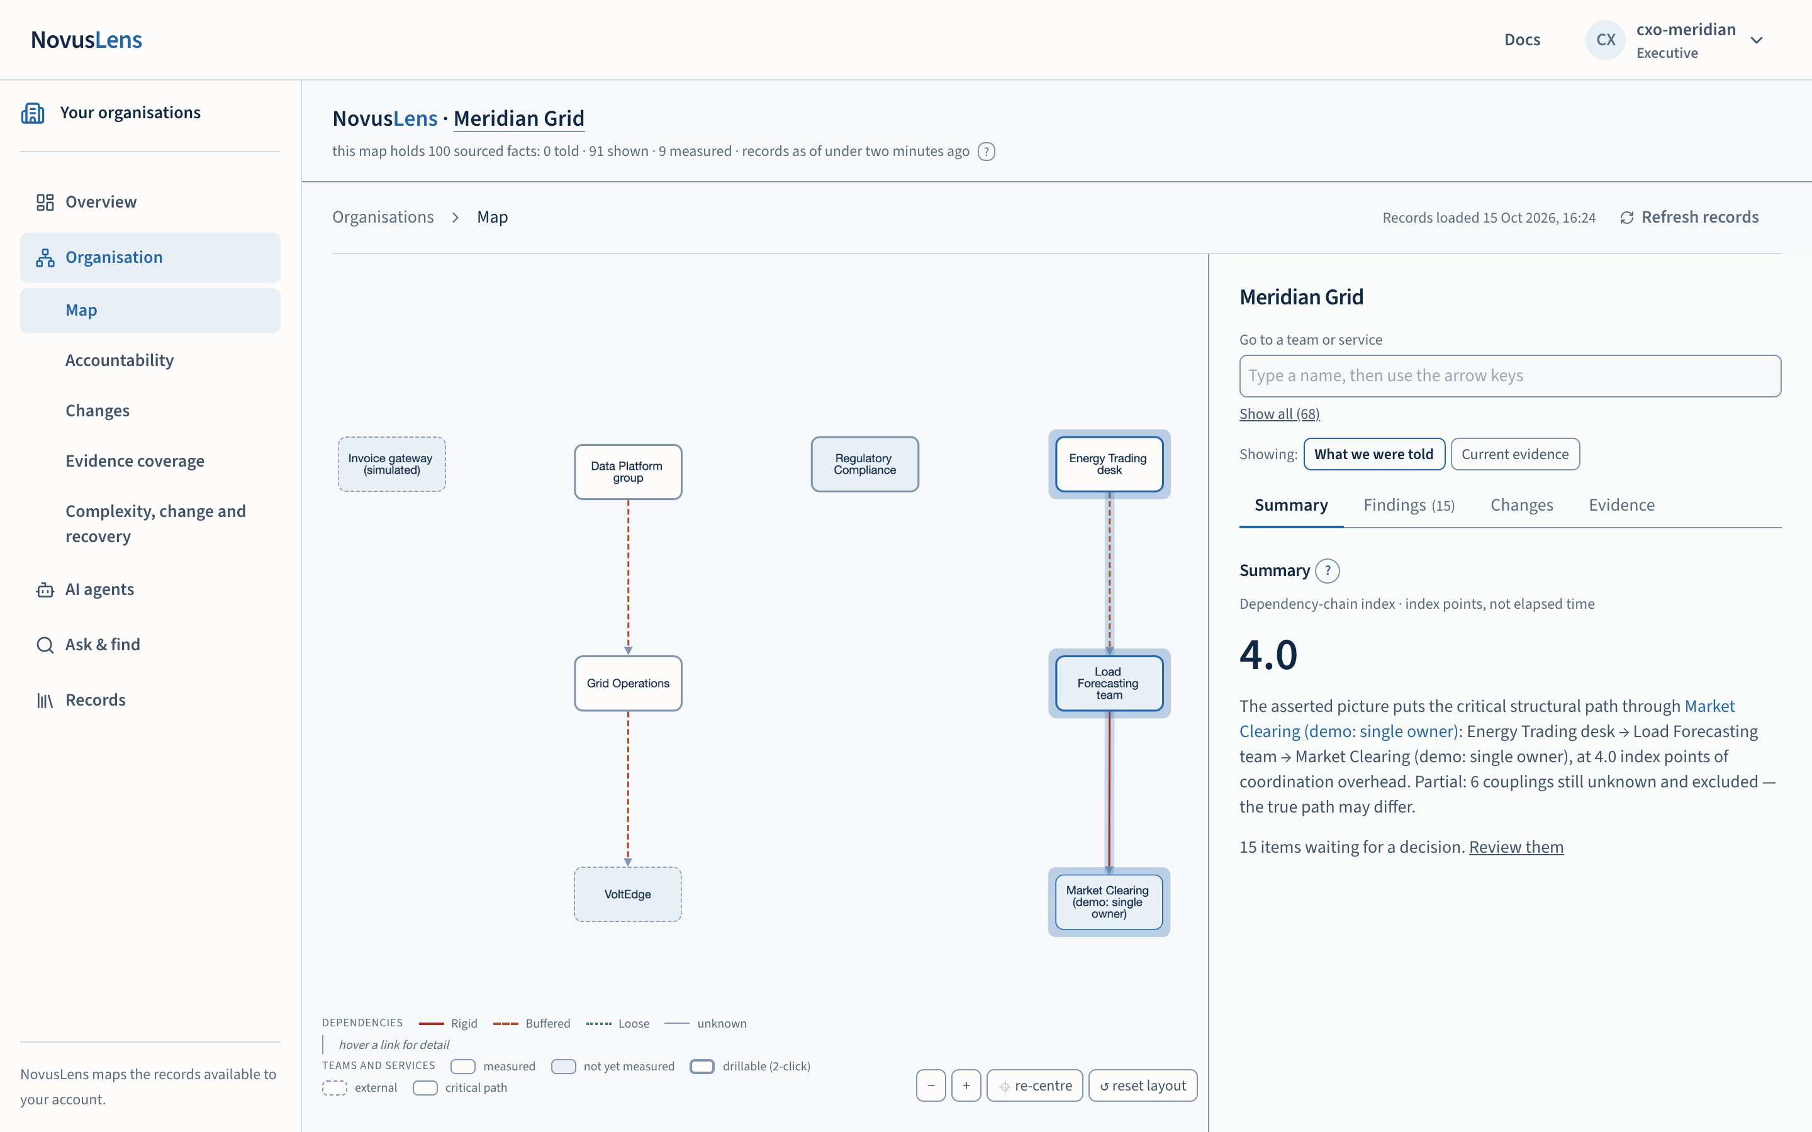Zoom out the map with minus button
This screenshot has width=1812, height=1132.
pyautogui.click(x=931, y=1085)
